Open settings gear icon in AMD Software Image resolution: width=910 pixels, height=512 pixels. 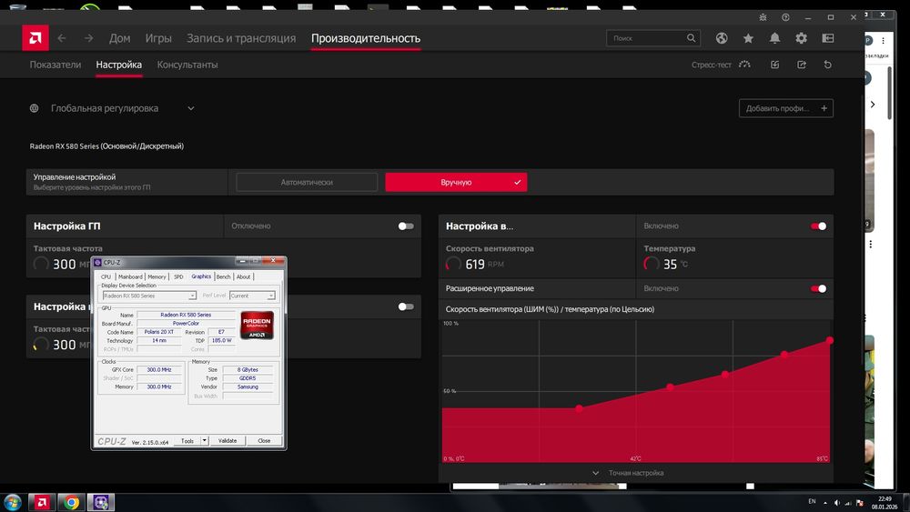tap(802, 38)
